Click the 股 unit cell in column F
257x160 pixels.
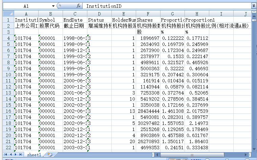[x=148, y=32]
